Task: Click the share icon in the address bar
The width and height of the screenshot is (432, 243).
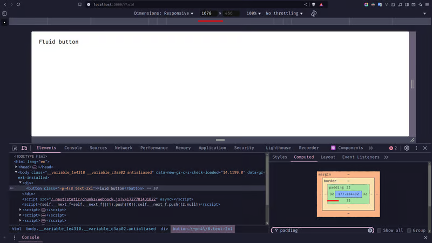Action: pos(306,4)
